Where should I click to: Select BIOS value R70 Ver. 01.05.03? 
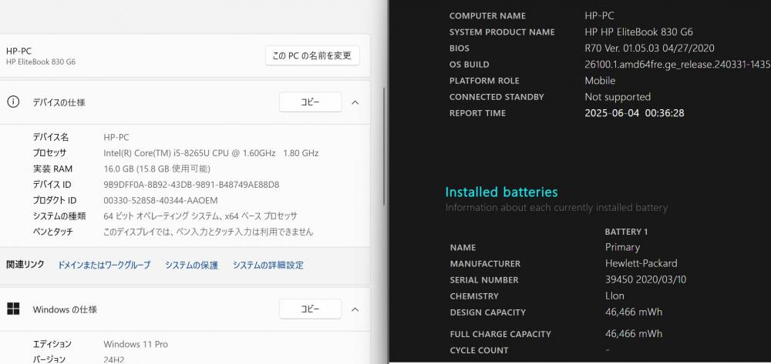click(x=649, y=48)
